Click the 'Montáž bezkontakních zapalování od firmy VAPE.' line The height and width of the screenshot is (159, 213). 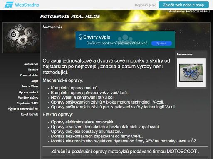(97, 136)
